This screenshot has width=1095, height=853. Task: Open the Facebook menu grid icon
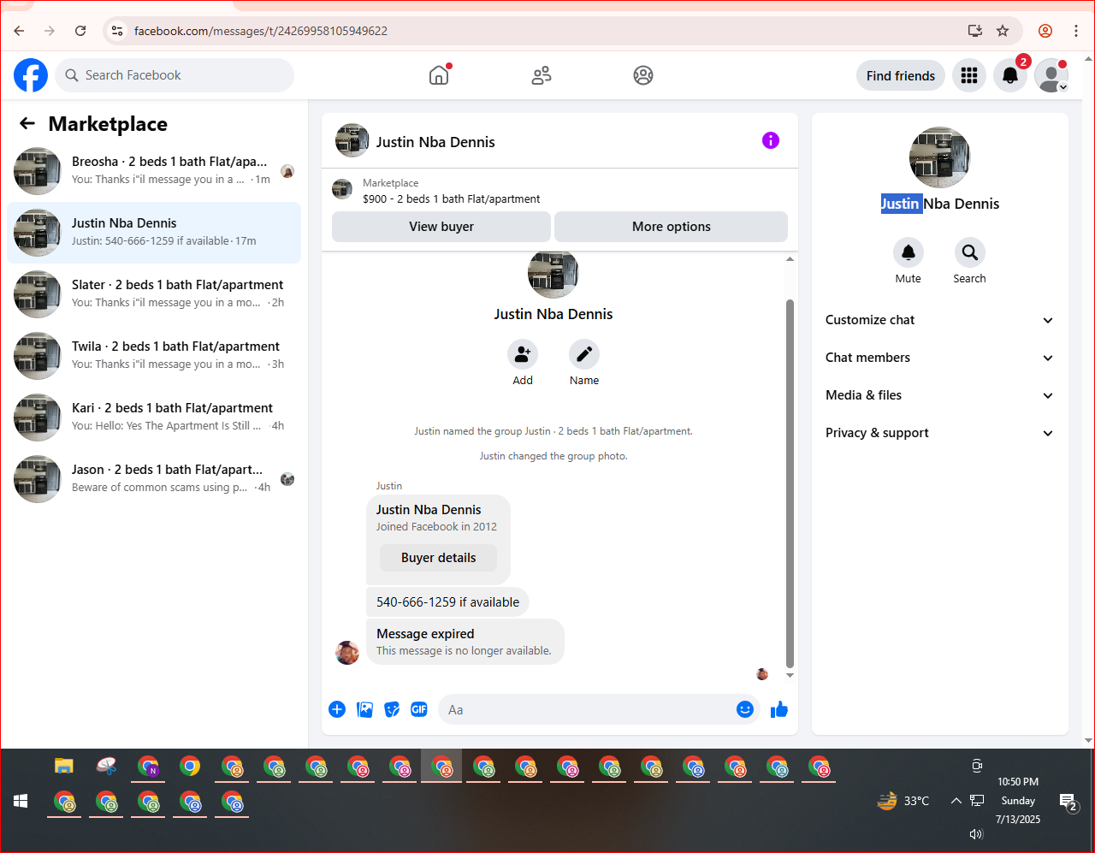[969, 75]
